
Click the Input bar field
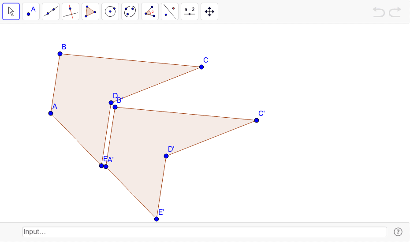pyautogui.click(x=205, y=232)
